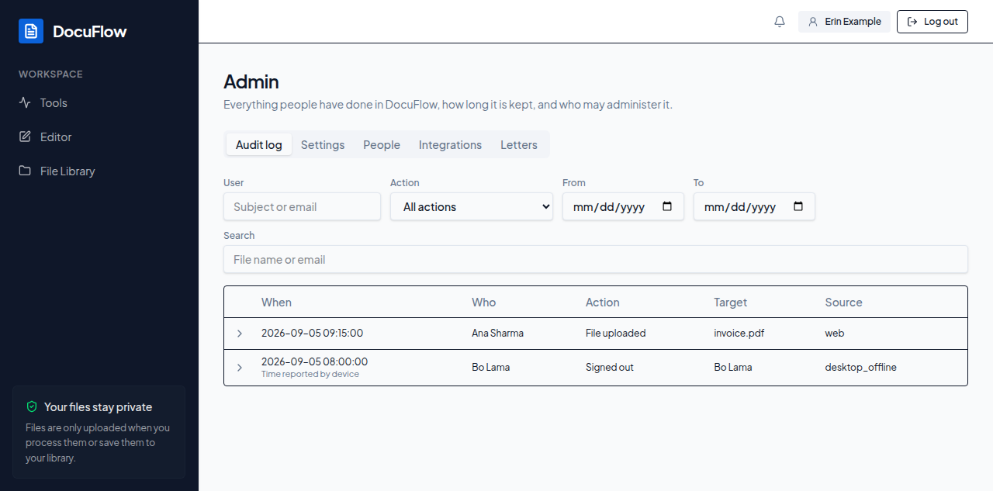Click the invoice.pdf target cell
The width and height of the screenshot is (993, 491).
pyautogui.click(x=739, y=334)
